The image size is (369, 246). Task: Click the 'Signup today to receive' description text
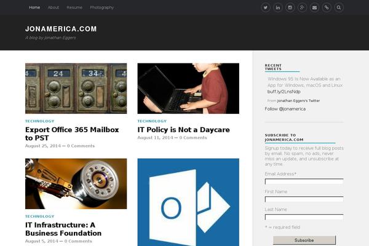coord(304,156)
